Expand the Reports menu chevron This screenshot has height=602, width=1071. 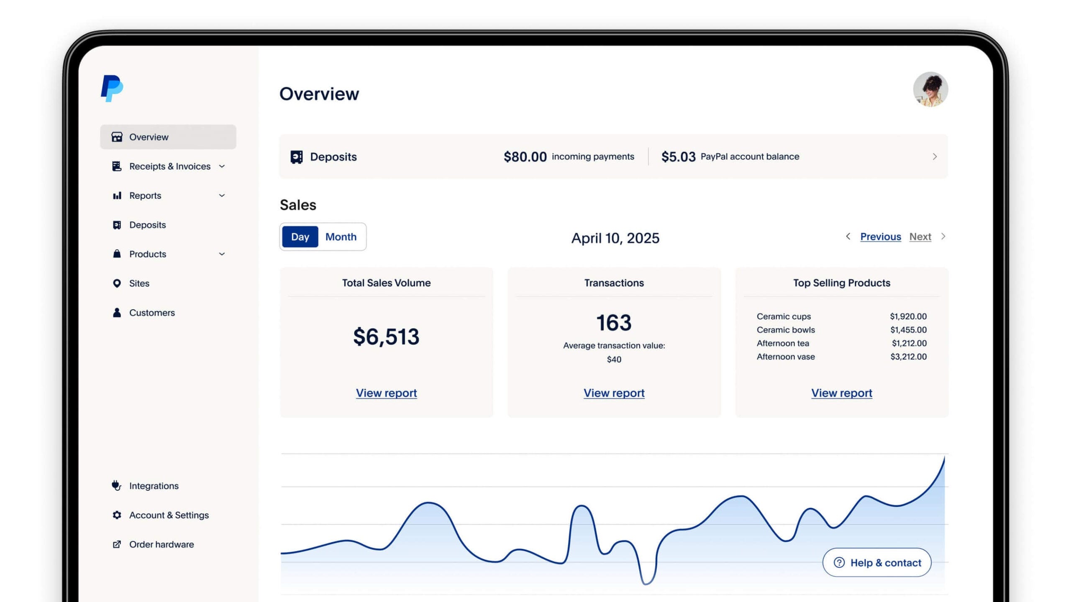point(222,195)
